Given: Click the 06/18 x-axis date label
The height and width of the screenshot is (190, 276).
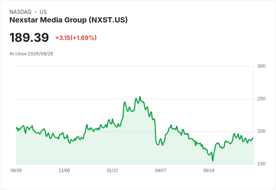Looking at the screenshot, I should [x=209, y=170].
